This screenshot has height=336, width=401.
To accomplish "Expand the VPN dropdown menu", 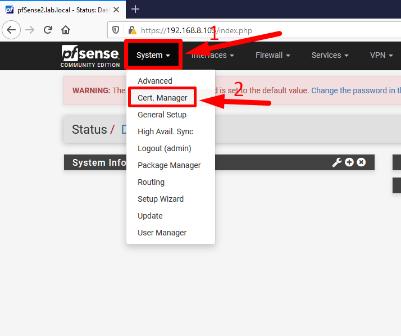I will (381, 55).
